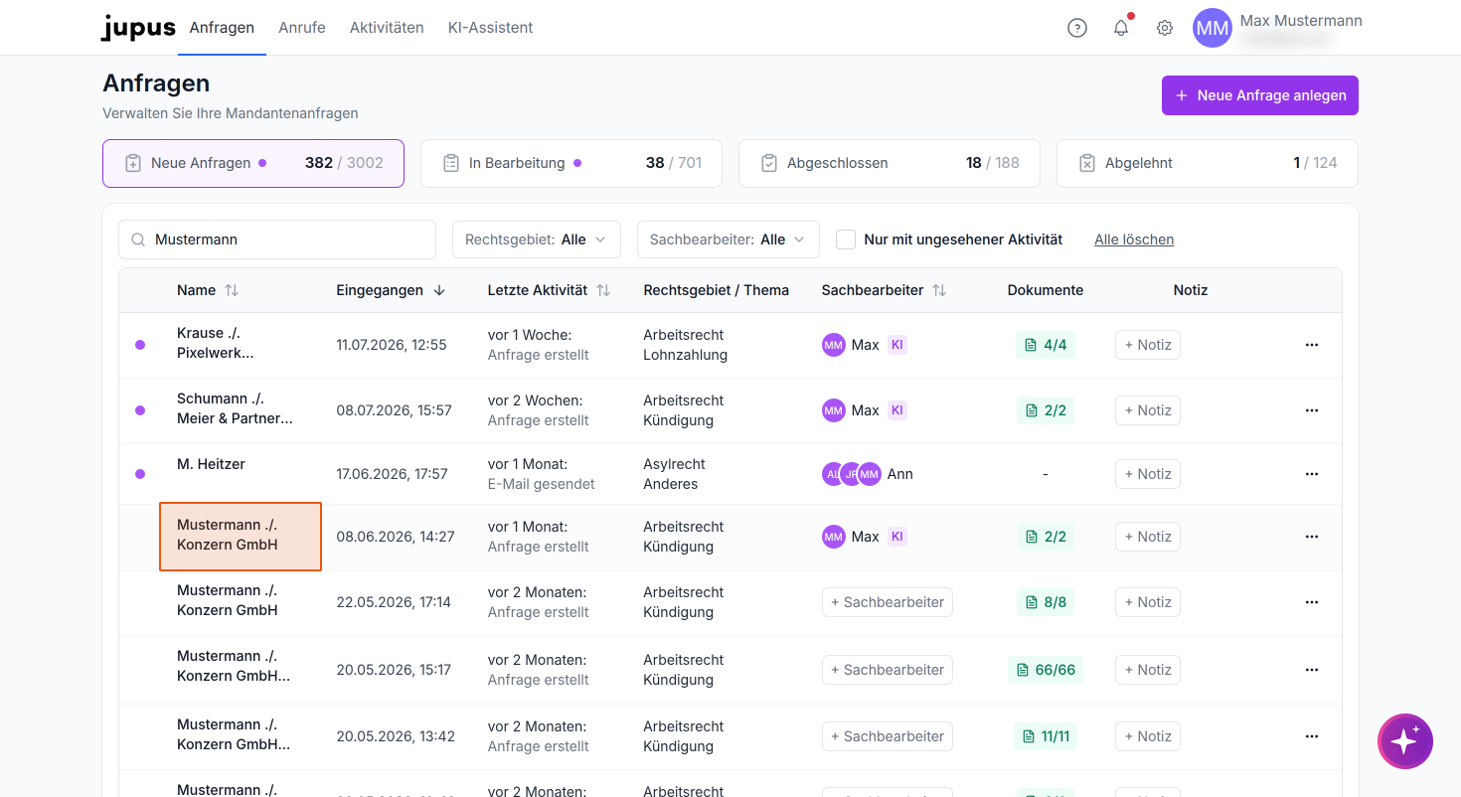The width and height of the screenshot is (1461, 797).
Task: Enable Nur mit ungesehener Aktivität checkbox
Action: [x=846, y=239]
